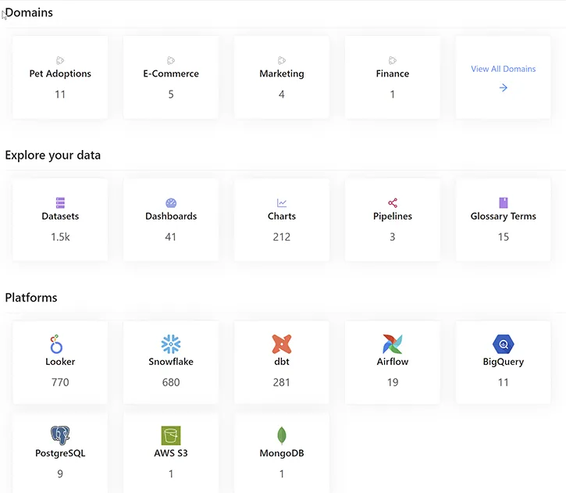
Task: Select the E-Commerce card title
Action: point(171,73)
